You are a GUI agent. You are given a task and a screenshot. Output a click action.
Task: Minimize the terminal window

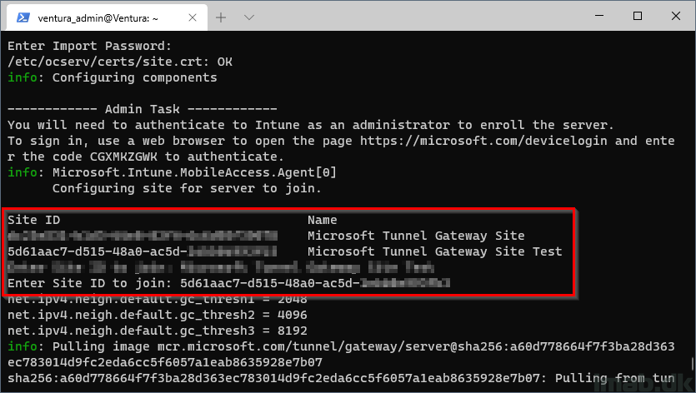tap(599, 16)
